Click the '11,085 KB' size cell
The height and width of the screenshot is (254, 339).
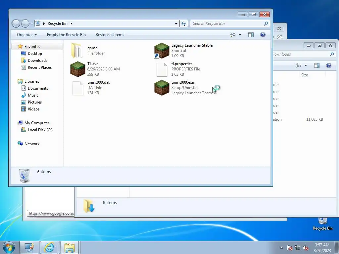point(315,119)
